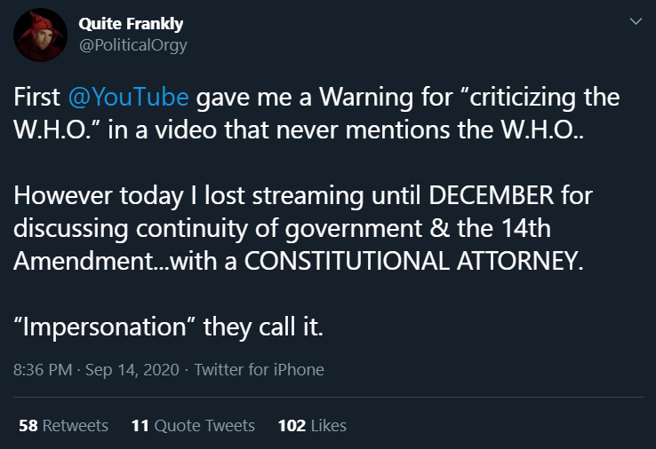
Task: Open the Twitter for iPhone source link
Action: [x=259, y=369]
